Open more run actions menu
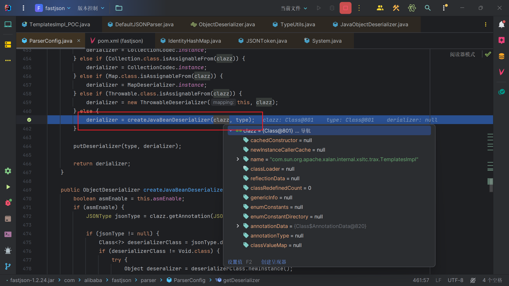 [x=359, y=8]
